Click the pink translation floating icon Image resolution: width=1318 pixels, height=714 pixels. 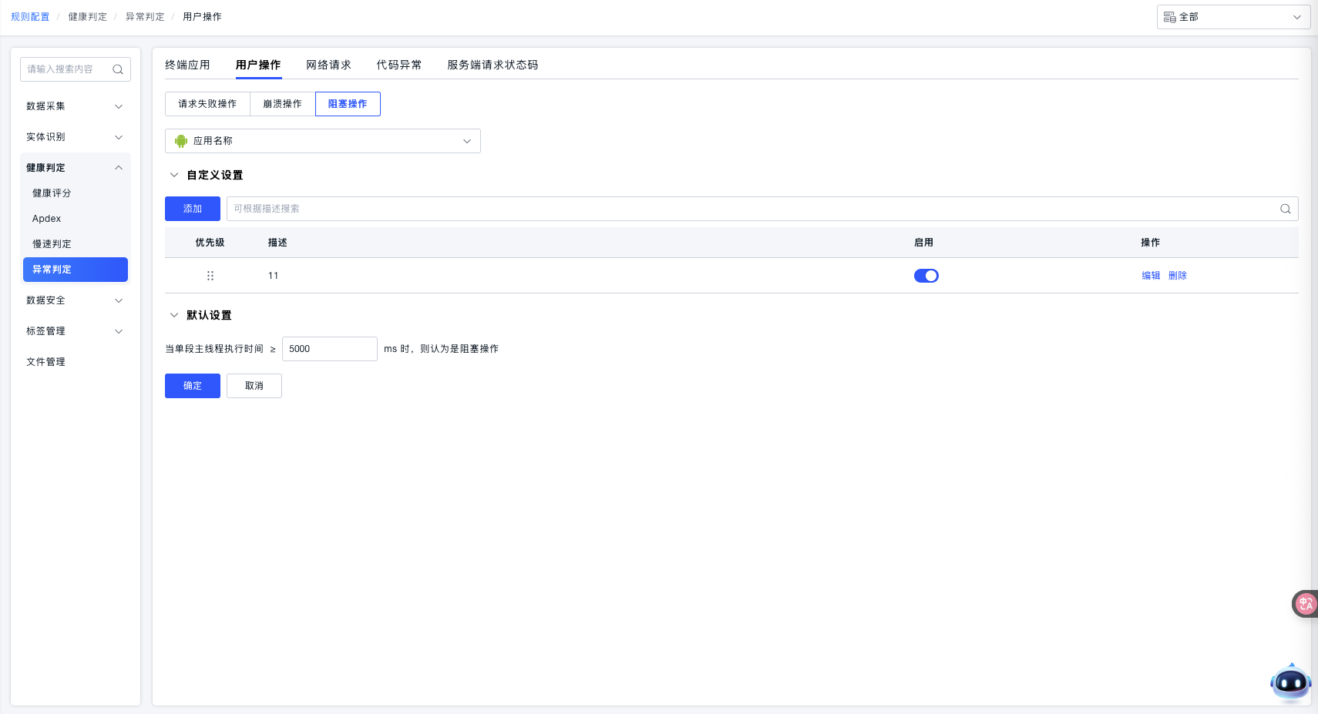(1305, 604)
